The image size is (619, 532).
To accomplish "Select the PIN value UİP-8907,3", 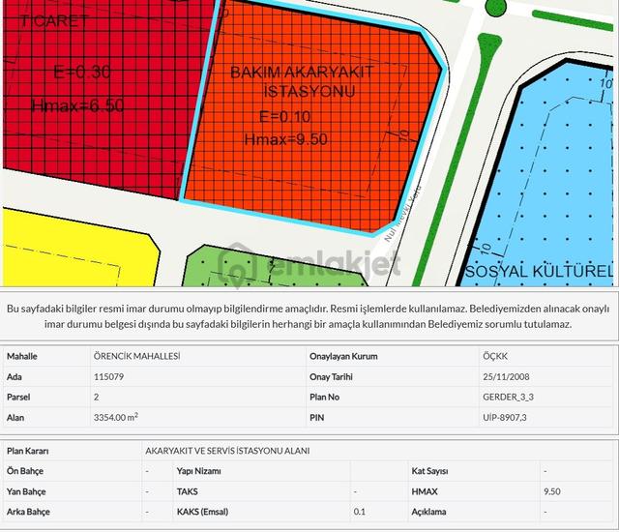I will point(505,418).
